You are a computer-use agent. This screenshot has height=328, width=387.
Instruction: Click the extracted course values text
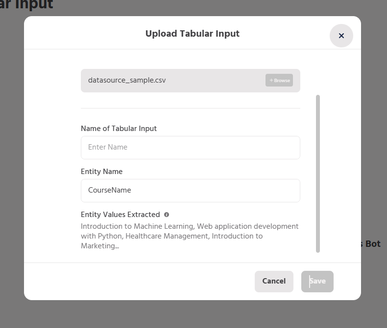coord(190,236)
